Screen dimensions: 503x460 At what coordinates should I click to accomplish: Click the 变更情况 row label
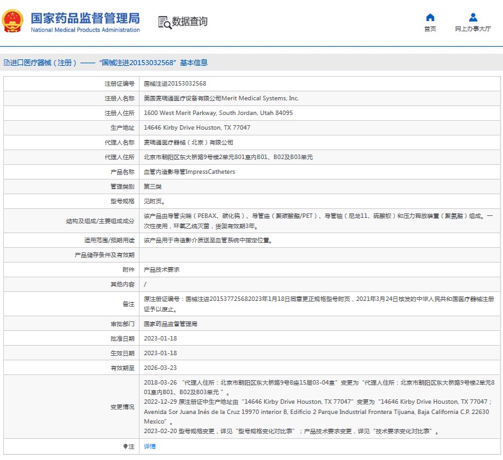click(122, 407)
